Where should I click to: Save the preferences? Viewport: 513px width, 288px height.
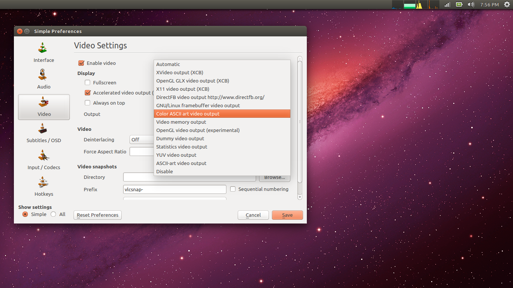[287, 215]
